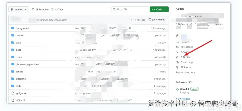Open the 6 watching link
242x111 pixels.
point(187,62)
